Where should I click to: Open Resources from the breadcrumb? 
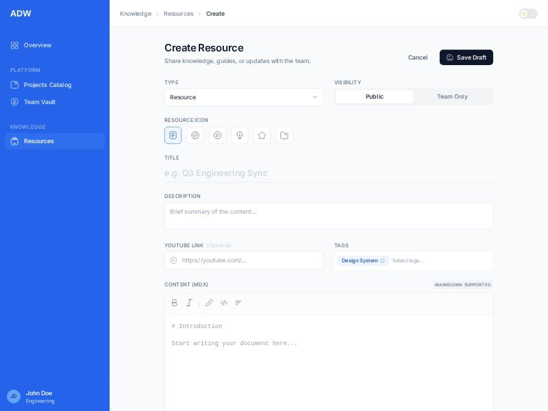(x=179, y=14)
